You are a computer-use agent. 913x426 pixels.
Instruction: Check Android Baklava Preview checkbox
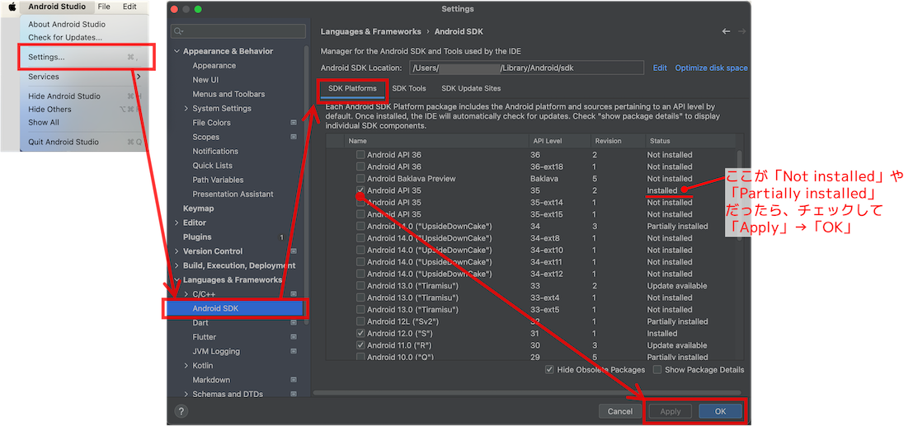(x=360, y=179)
